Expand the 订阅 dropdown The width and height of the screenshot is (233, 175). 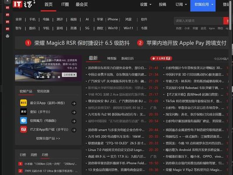click(x=181, y=4)
